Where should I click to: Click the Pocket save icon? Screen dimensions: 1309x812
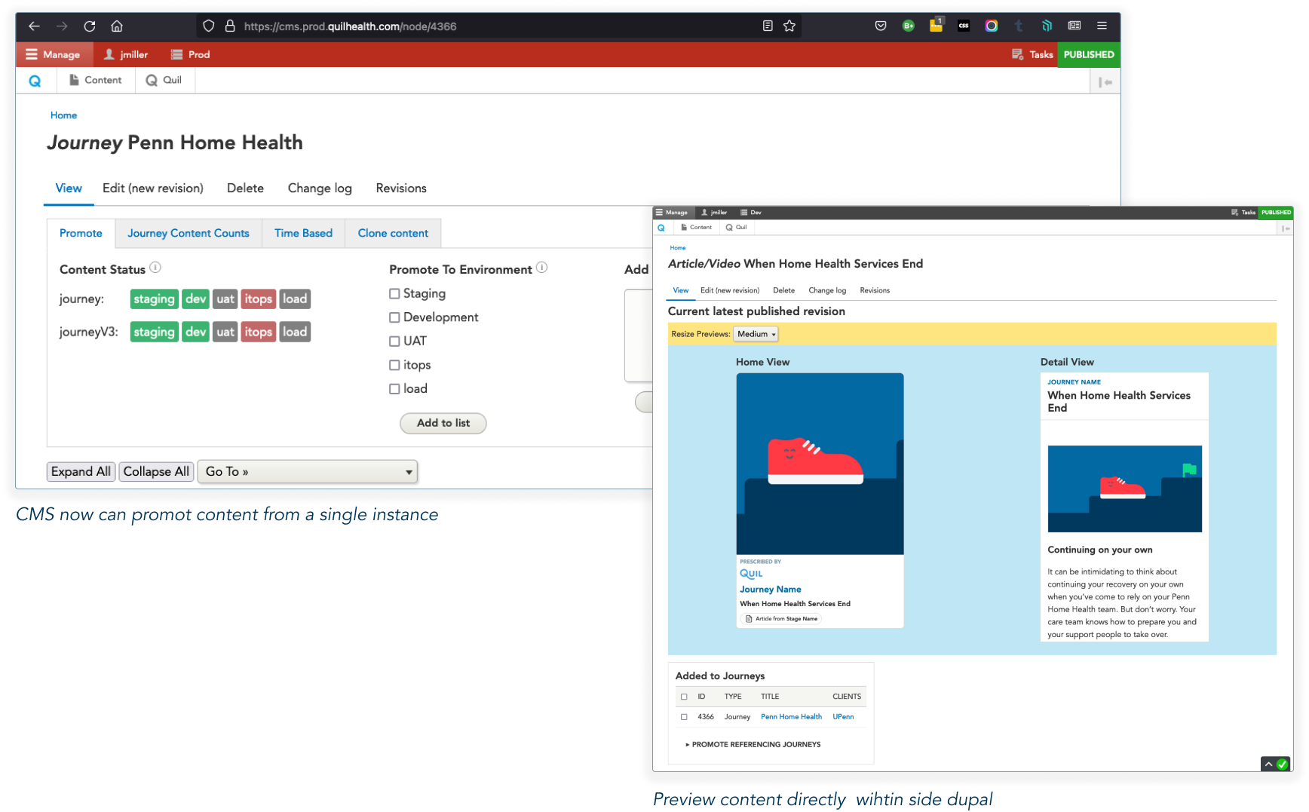[881, 26]
